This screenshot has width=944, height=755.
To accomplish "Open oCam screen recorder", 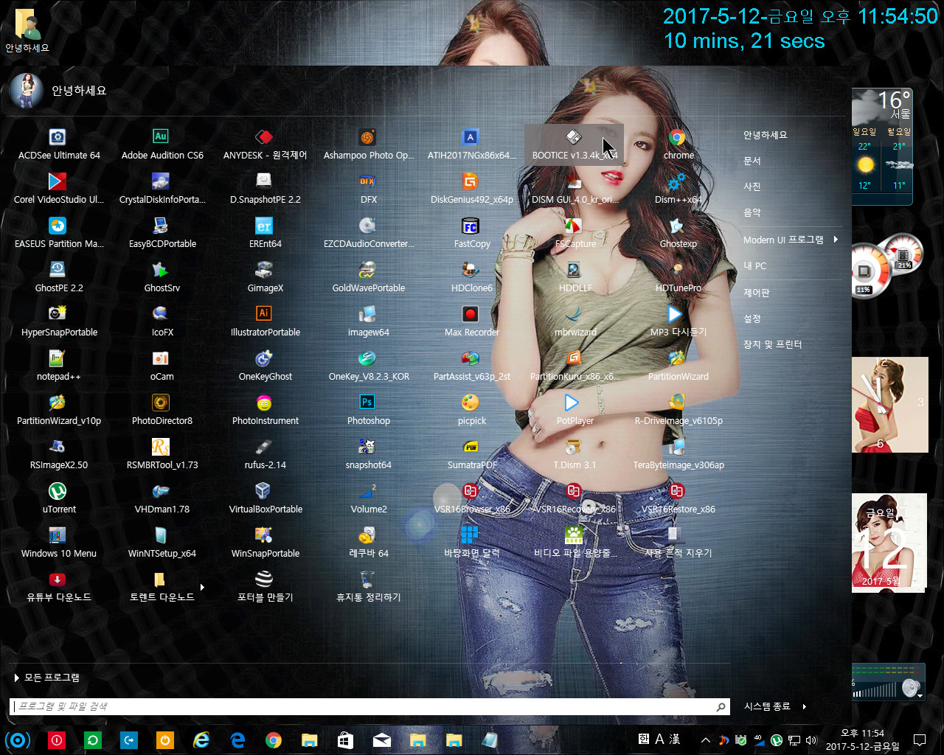I will coord(162,366).
